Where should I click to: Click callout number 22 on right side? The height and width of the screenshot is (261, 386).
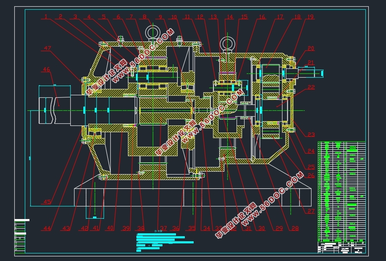pyautogui.click(x=311, y=87)
